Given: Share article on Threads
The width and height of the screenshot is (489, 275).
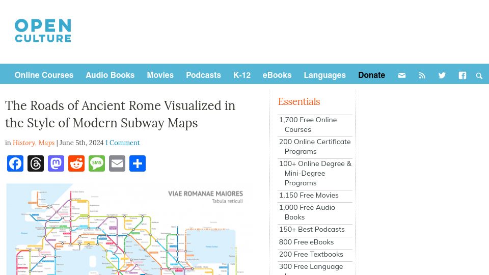Looking at the screenshot, I should tap(36, 163).
